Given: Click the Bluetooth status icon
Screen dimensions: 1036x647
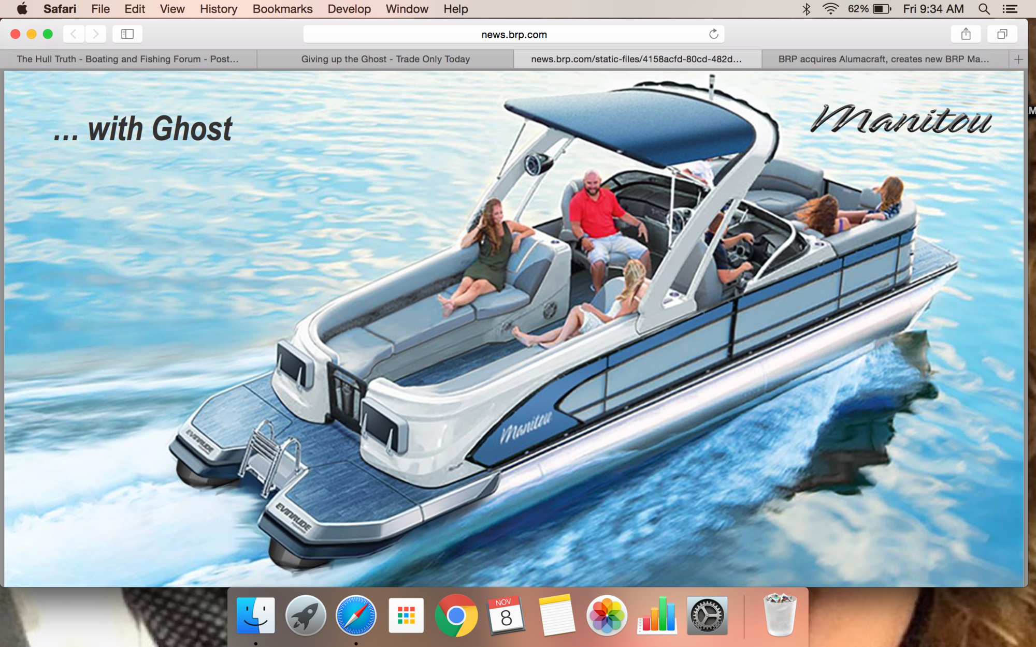Looking at the screenshot, I should tap(806, 9).
